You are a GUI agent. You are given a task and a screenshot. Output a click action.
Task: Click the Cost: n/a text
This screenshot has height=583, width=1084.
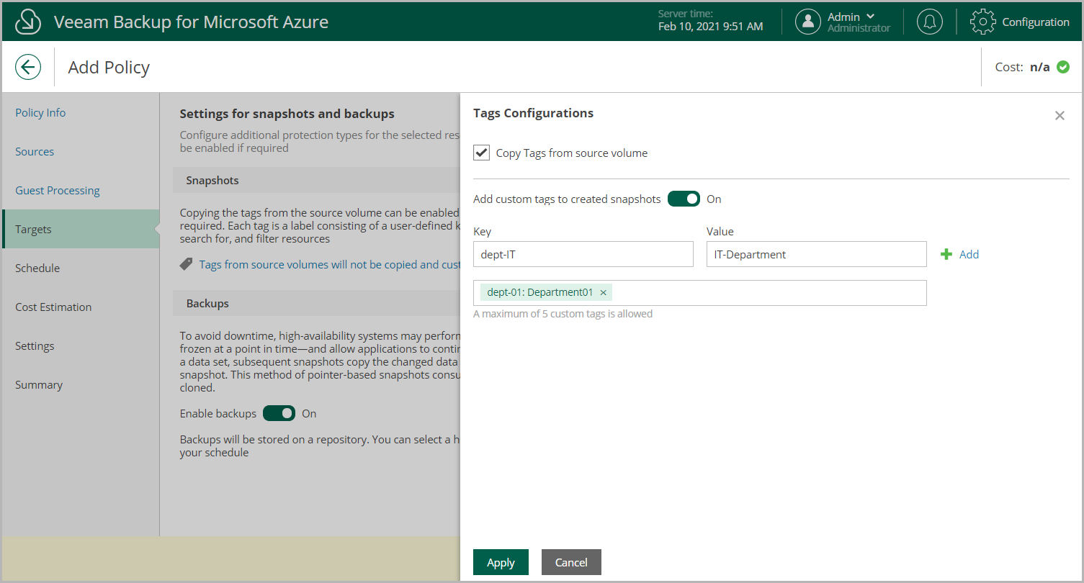coord(1022,67)
